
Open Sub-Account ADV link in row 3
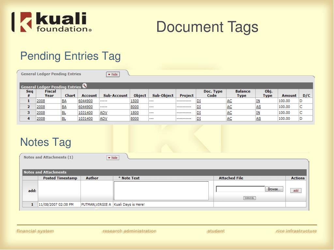click(104, 113)
